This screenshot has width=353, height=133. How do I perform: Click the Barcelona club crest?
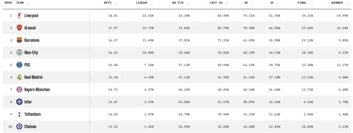click(19, 40)
